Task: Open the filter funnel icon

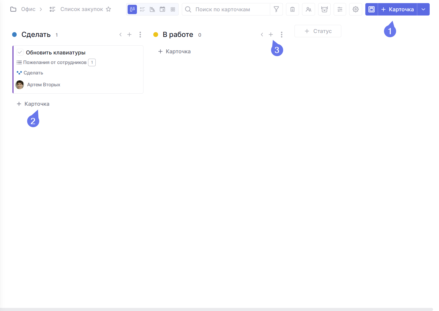Action: pos(276,9)
